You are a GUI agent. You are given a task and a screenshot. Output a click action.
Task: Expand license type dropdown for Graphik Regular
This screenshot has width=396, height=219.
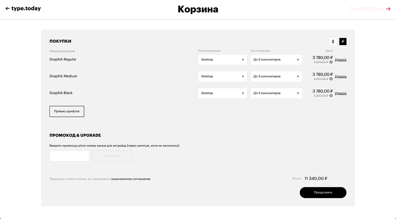click(x=276, y=59)
